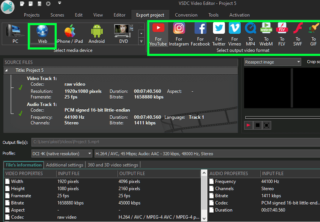This screenshot has height=222, width=320.
Task: Choose To MP4 output format
Action: tap(250, 35)
